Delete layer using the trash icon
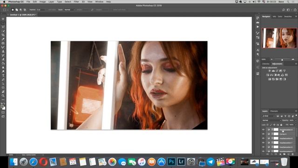 [x=293, y=154]
